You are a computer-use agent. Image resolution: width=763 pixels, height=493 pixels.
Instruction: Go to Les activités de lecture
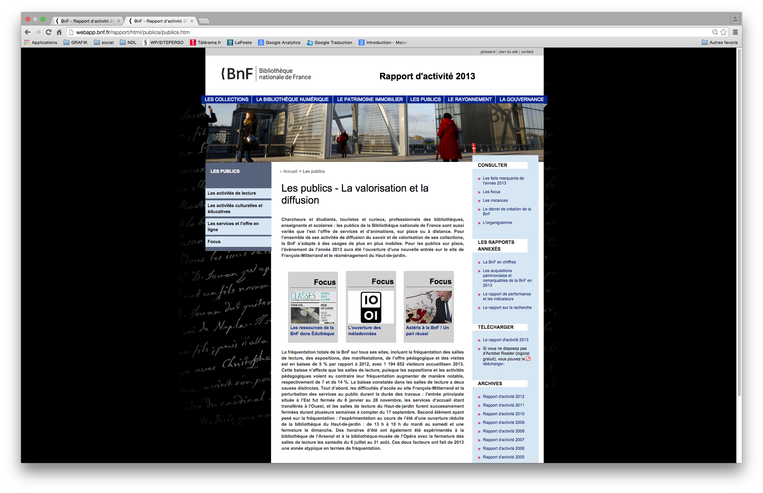coord(232,193)
